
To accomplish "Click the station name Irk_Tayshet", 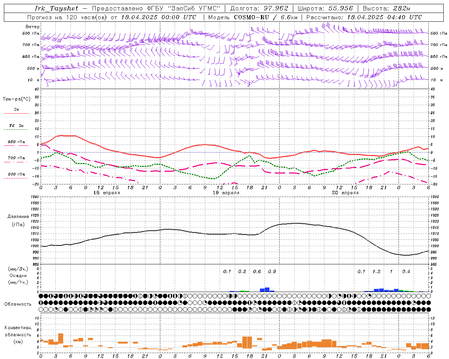I will 56,8.
